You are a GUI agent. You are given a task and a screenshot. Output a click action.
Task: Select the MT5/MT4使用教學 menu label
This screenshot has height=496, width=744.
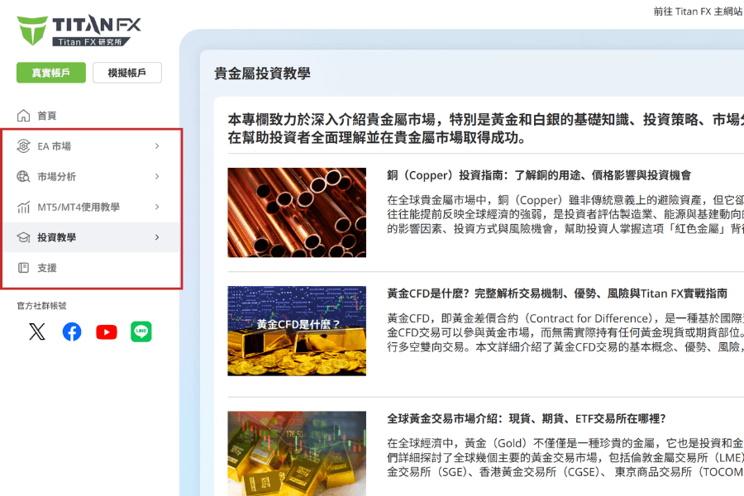coord(79,207)
